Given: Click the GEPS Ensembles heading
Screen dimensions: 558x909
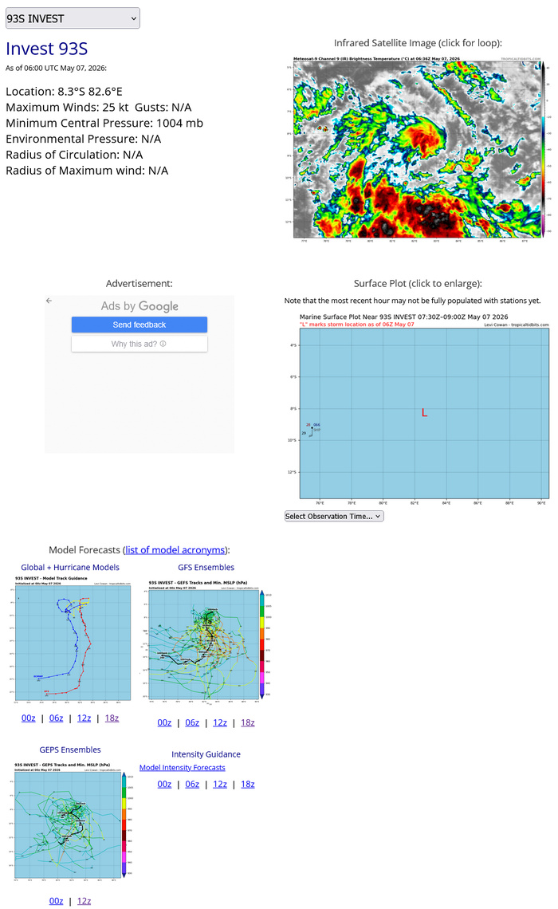Looking at the screenshot, I should 70,750.
